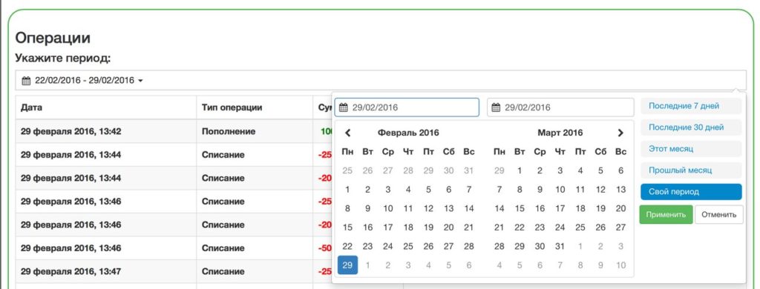Click the 'Февраль 2016' month header

point(408,133)
